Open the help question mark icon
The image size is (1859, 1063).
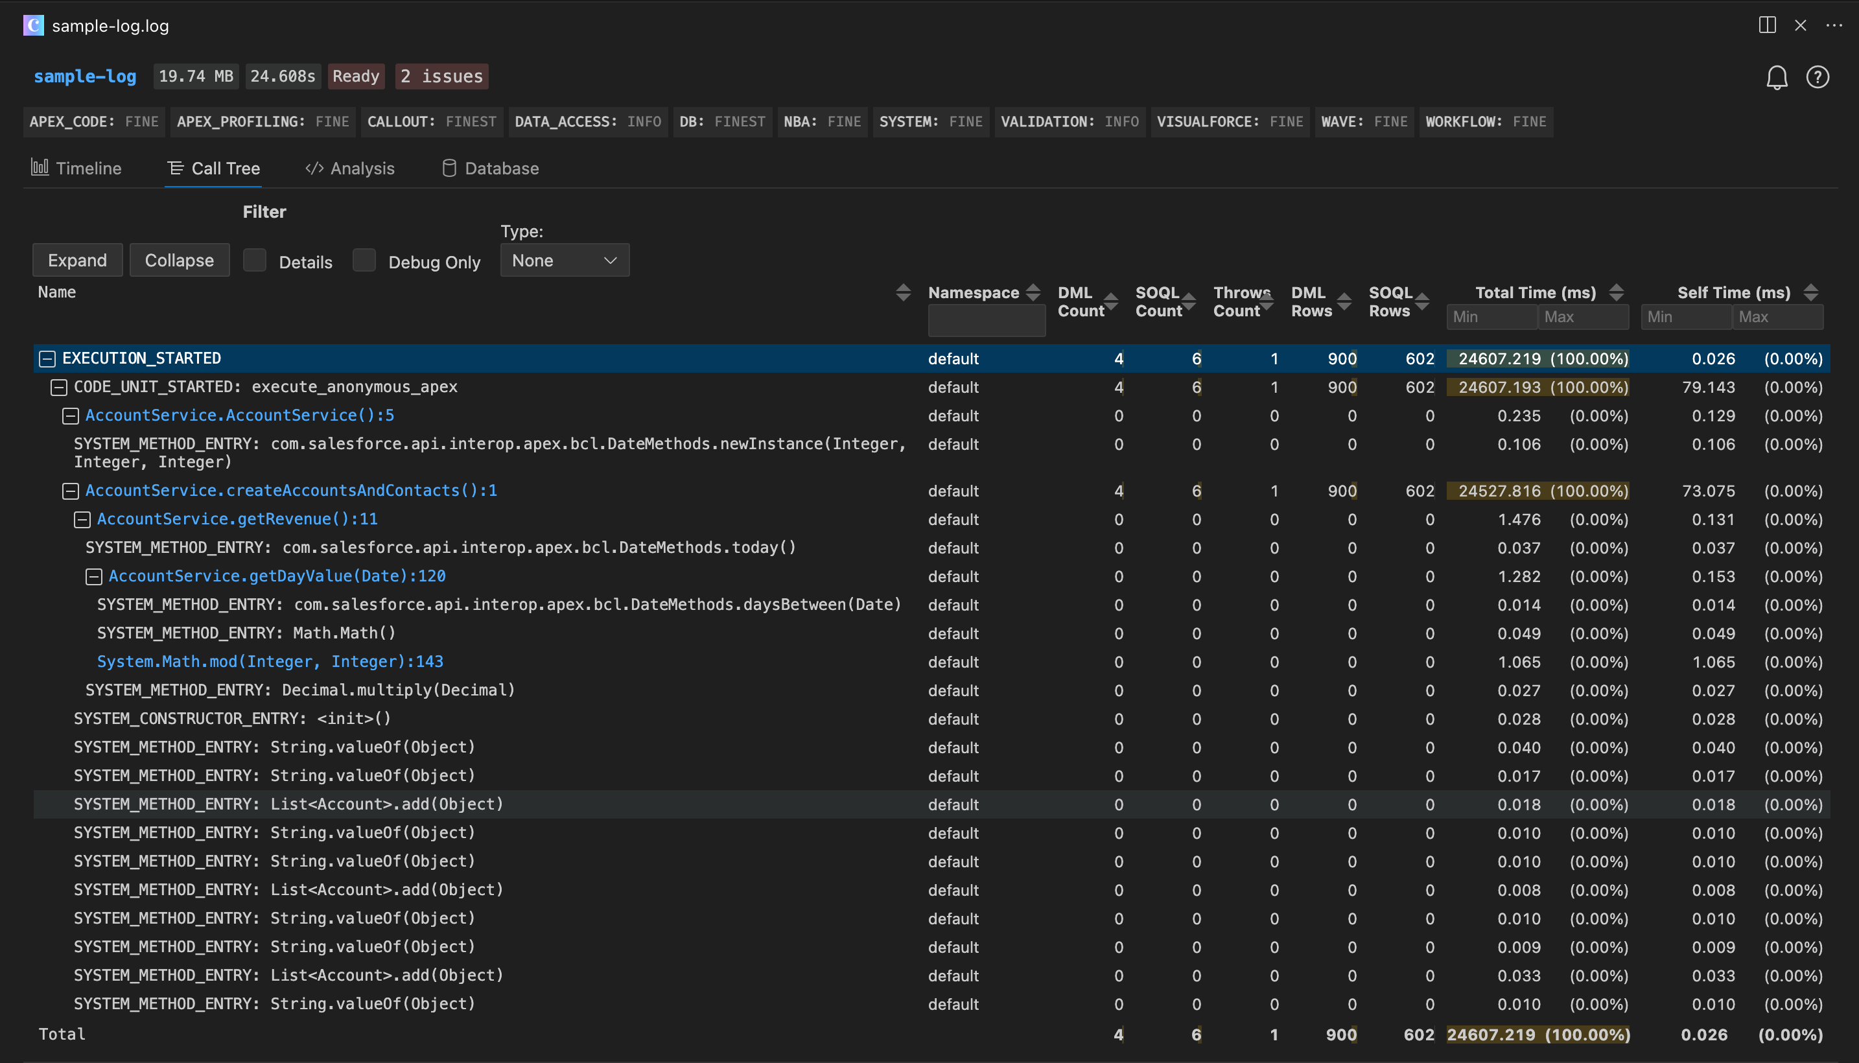[1818, 76]
